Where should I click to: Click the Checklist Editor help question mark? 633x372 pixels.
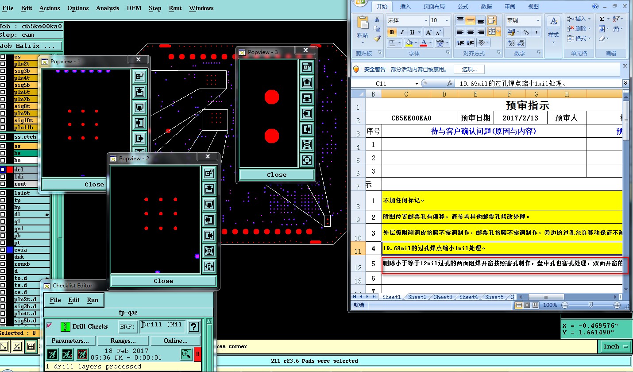(193, 327)
